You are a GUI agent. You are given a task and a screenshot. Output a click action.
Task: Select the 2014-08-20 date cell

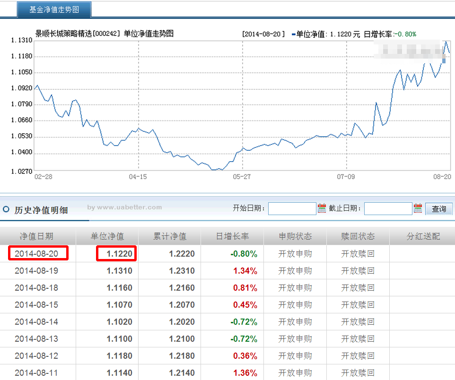36,254
